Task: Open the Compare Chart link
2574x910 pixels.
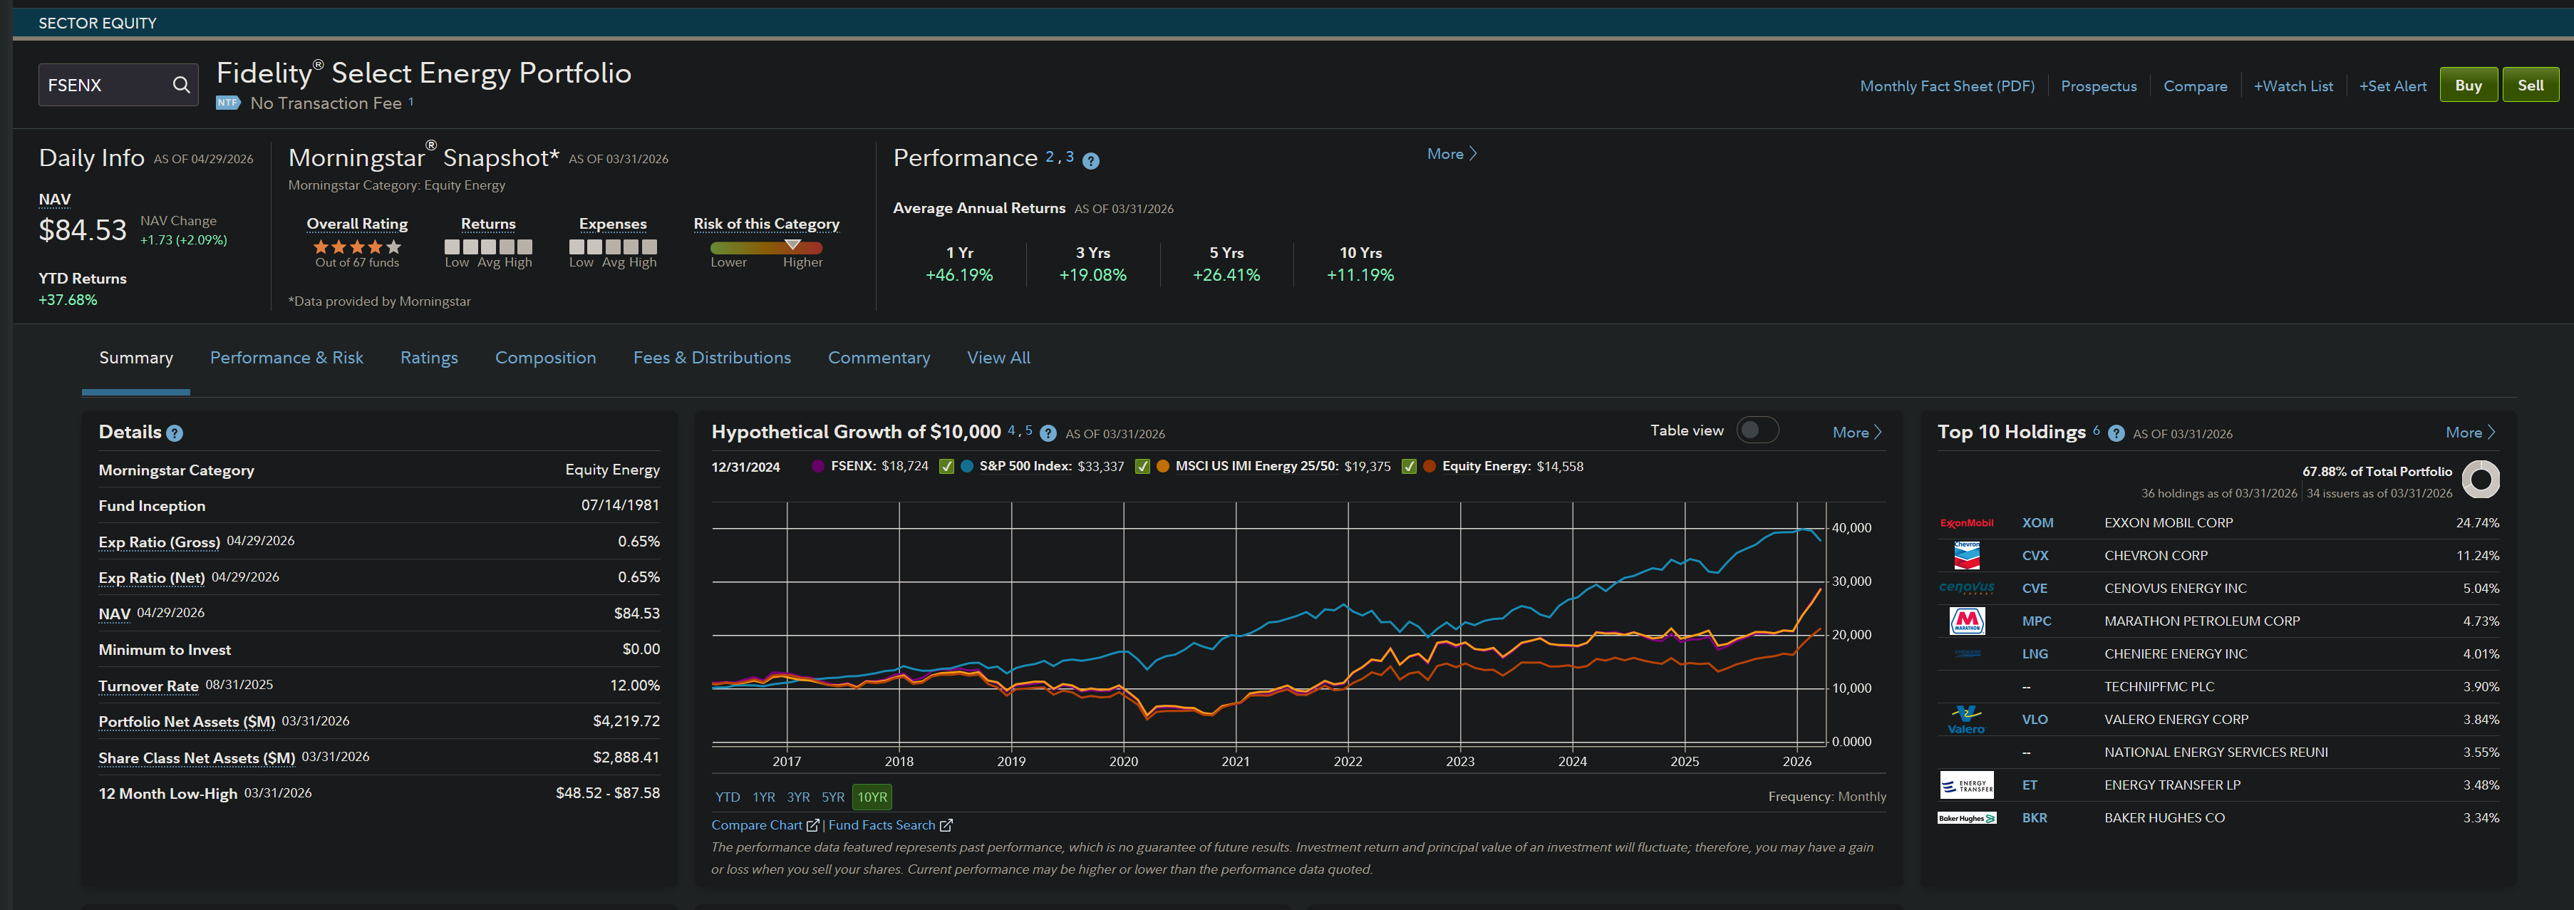Action: [756, 826]
